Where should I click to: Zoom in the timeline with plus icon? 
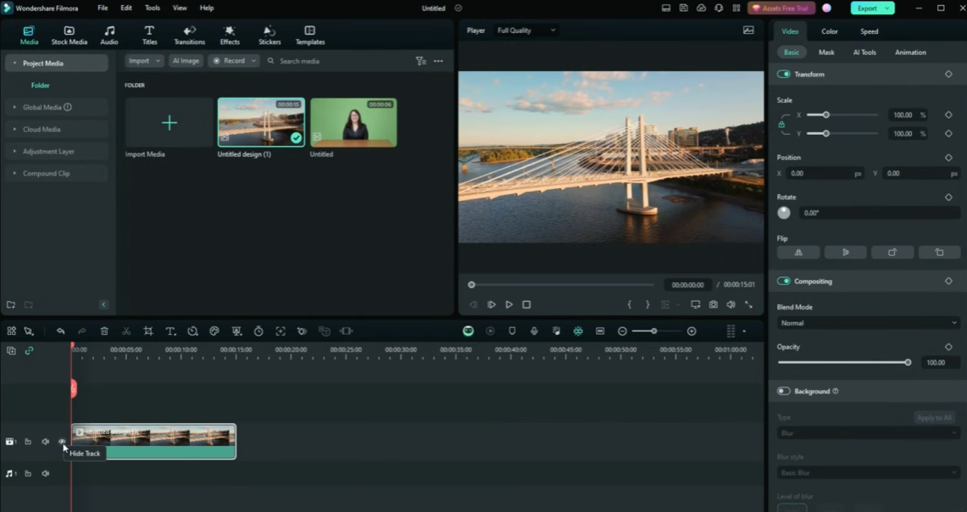point(692,331)
